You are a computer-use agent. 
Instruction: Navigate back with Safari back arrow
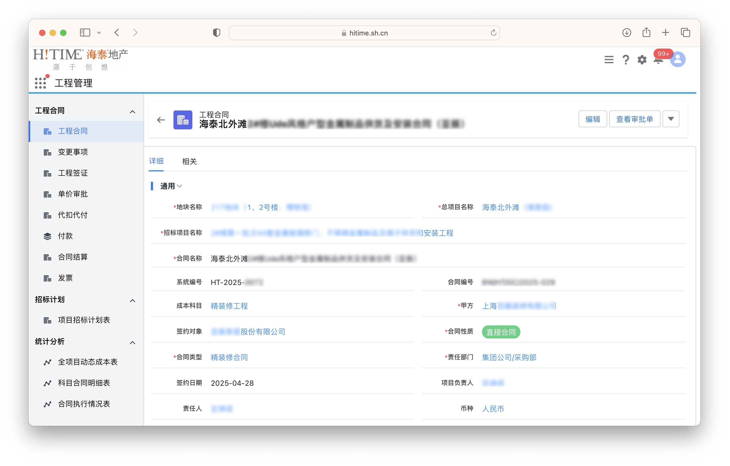[117, 33]
